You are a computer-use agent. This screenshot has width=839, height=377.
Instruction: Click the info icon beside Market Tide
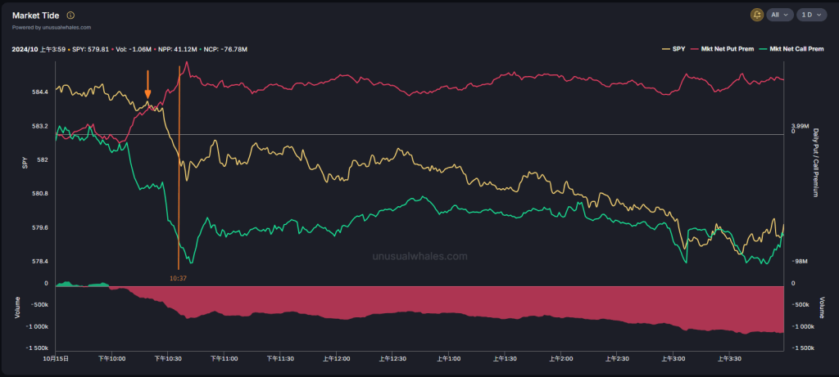pyautogui.click(x=70, y=16)
